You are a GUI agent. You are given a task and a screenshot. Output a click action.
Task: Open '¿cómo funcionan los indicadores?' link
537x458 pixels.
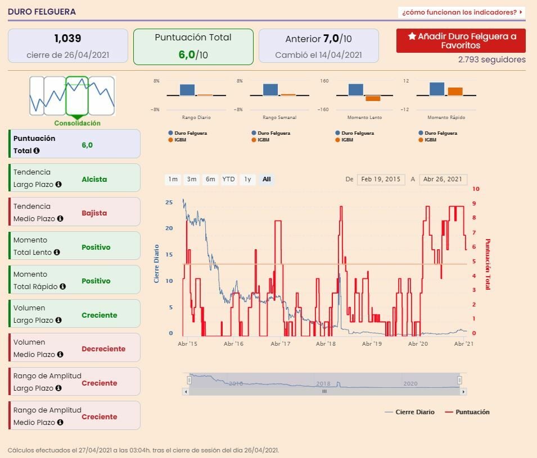(462, 12)
